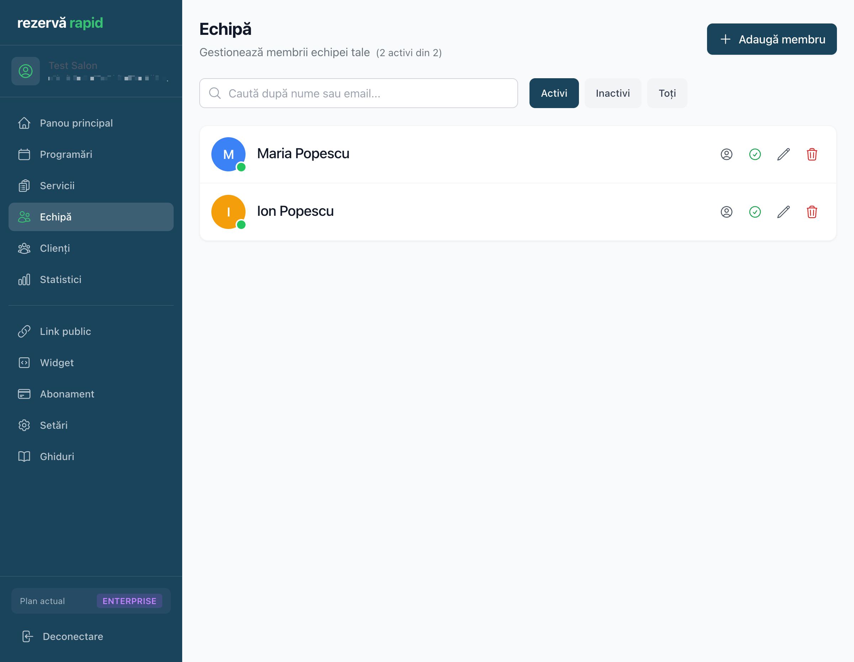Image resolution: width=854 pixels, height=662 pixels.
Task: Switch to the Inactivi filter tab
Action: pos(612,93)
